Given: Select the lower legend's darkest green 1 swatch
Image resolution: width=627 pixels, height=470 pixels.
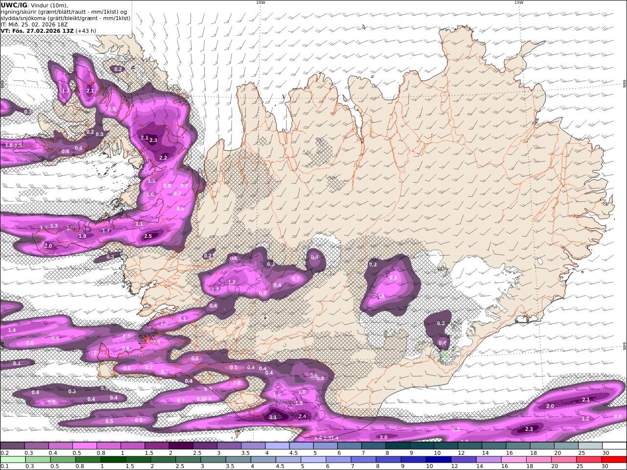Looking at the screenshot, I should (x=113, y=459).
